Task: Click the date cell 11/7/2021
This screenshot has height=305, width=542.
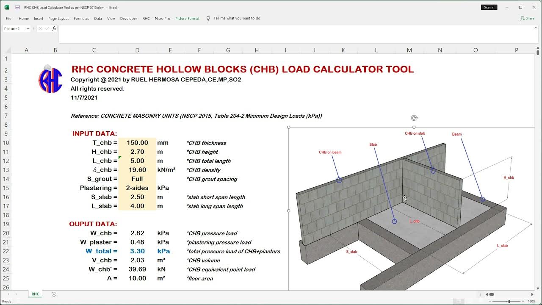Action: tap(84, 97)
